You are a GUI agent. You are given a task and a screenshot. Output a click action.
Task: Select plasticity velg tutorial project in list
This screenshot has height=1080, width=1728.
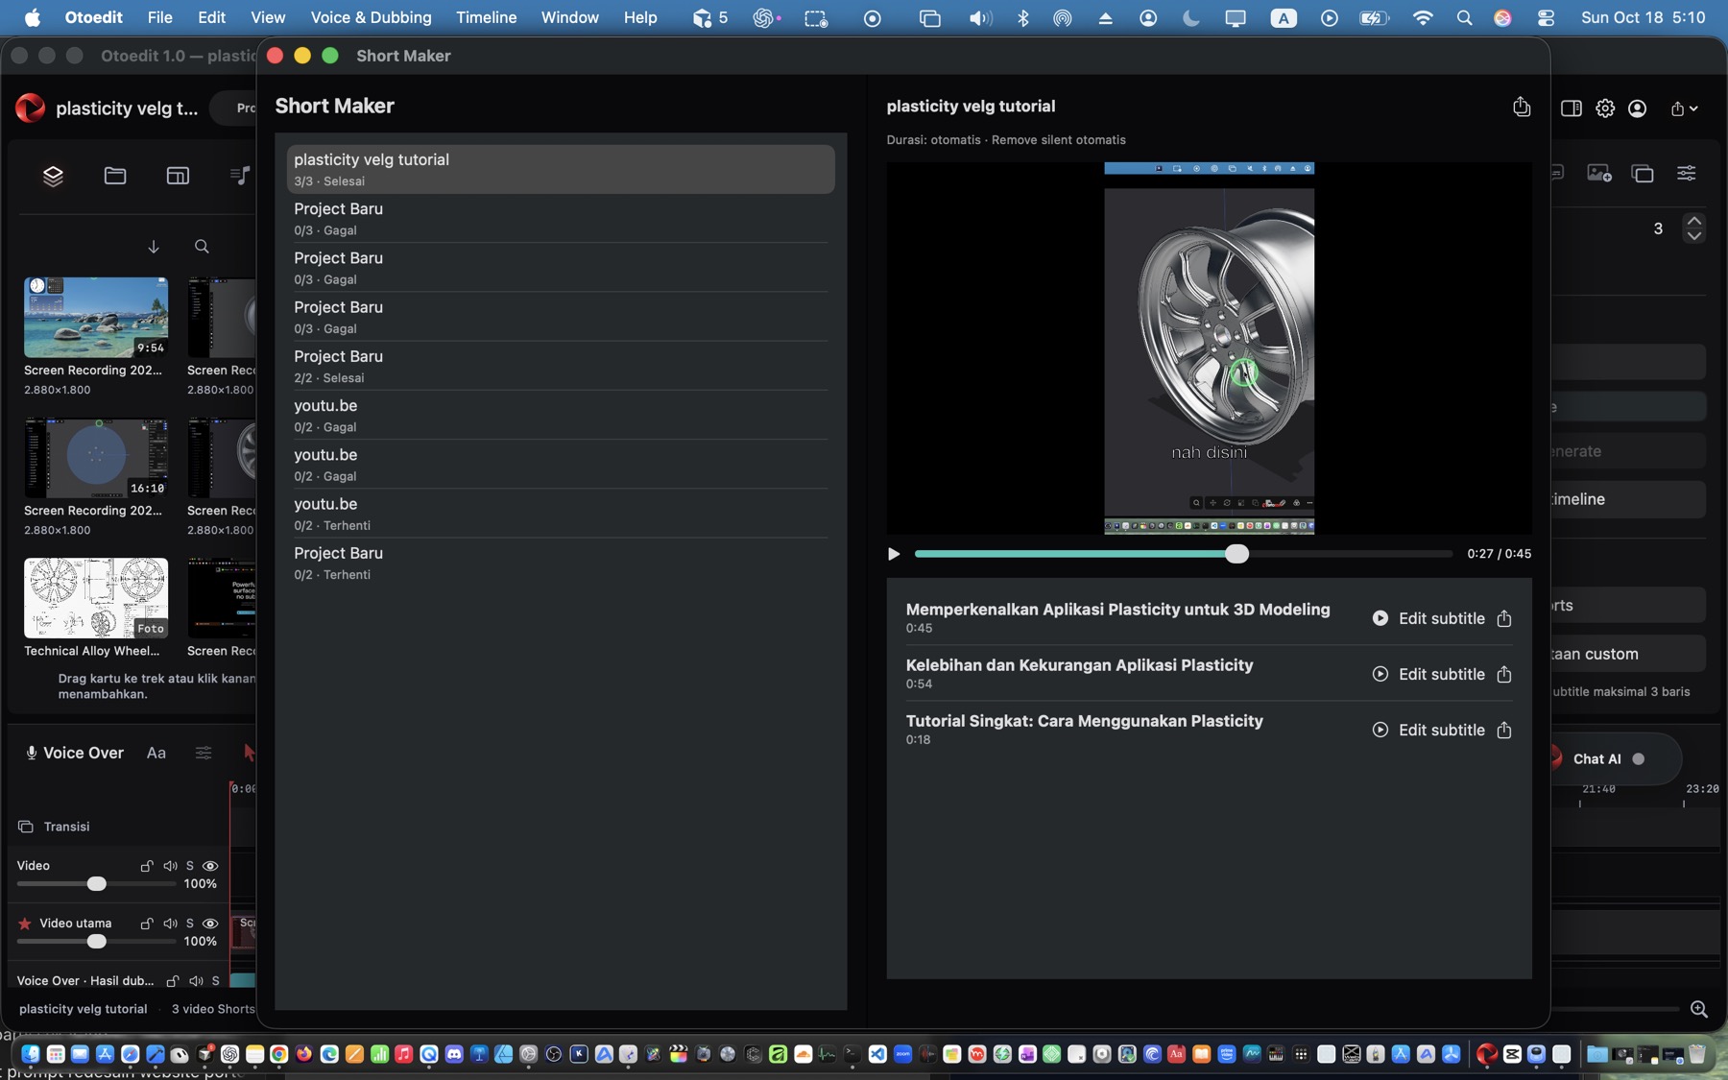(x=561, y=169)
